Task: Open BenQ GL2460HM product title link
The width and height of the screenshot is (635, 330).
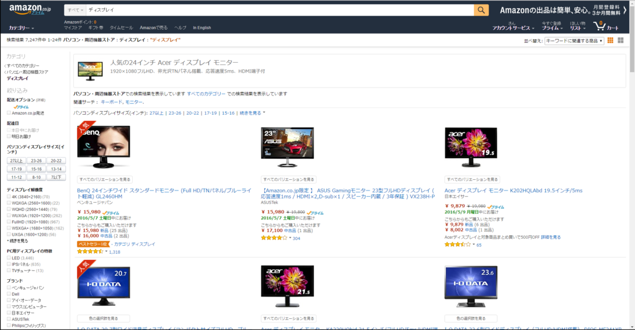Action: [164, 193]
